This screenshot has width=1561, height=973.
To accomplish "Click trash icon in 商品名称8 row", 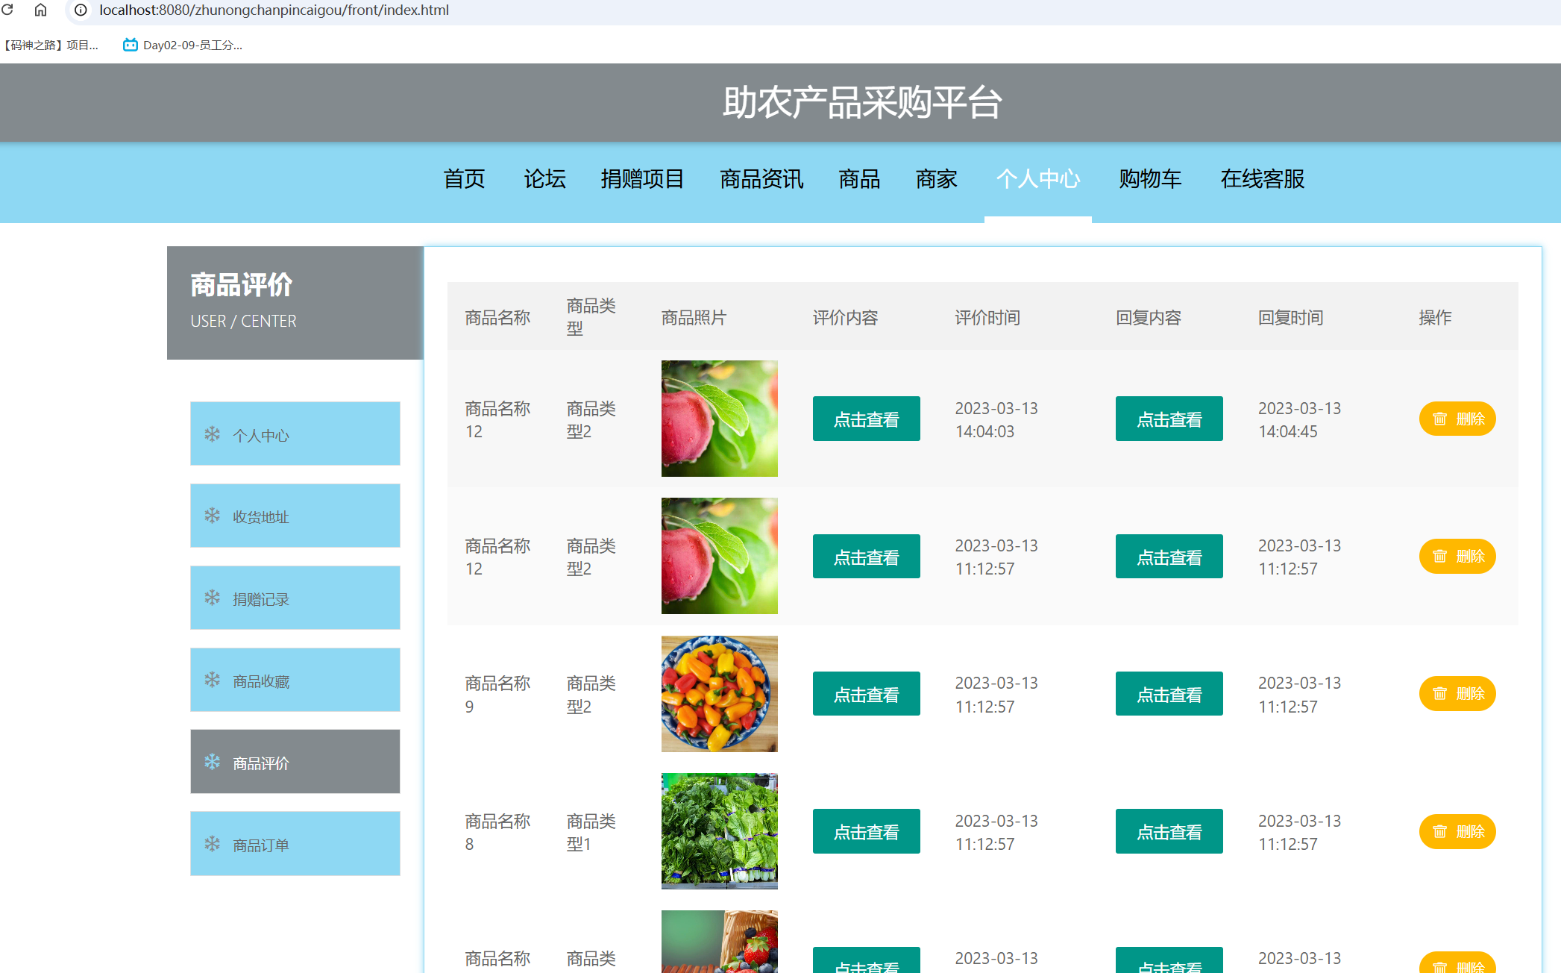I will (1439, 831).
